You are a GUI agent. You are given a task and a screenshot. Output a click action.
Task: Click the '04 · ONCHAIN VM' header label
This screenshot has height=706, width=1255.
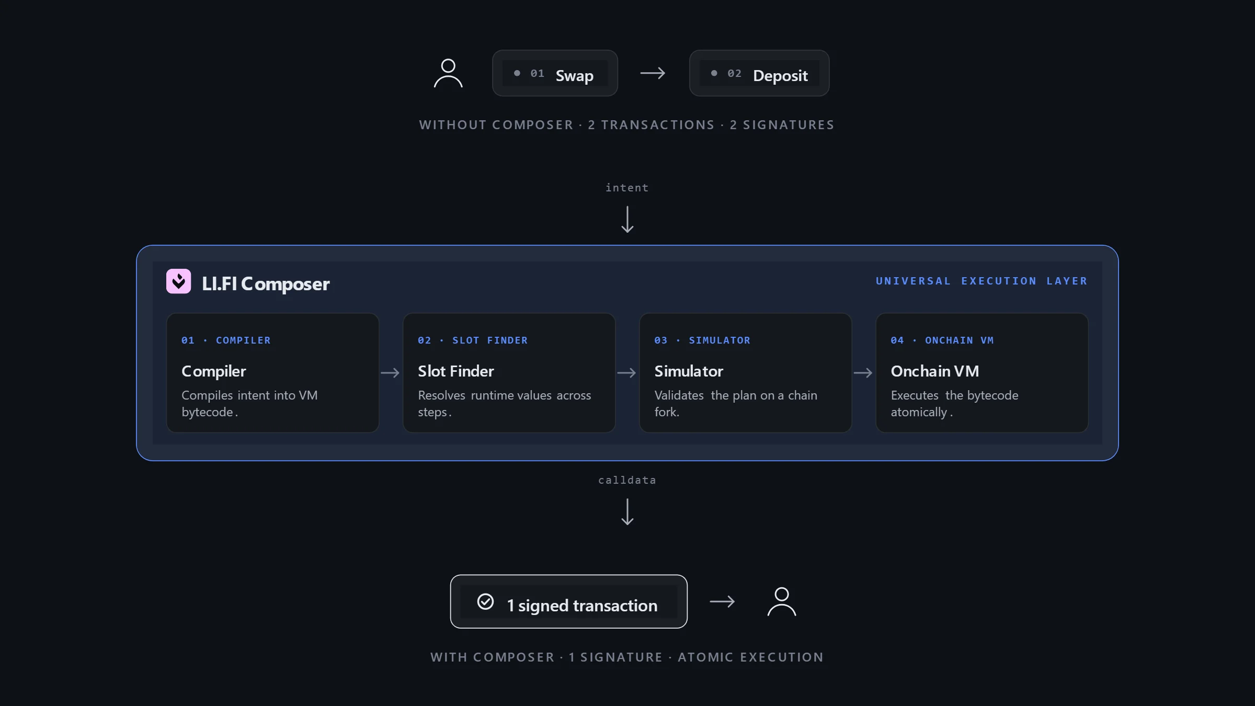click(942, 340)
